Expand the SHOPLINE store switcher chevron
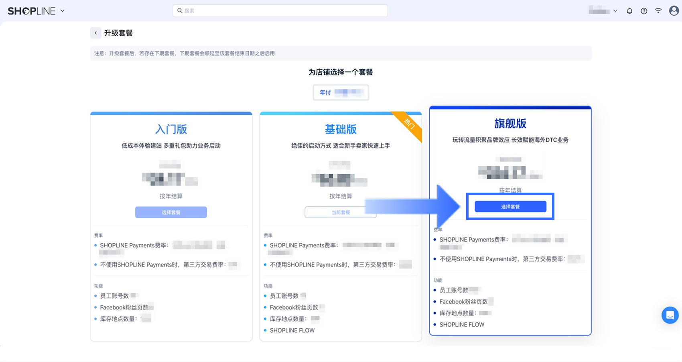Screen dimensions: 682x362 coord(63,11)
